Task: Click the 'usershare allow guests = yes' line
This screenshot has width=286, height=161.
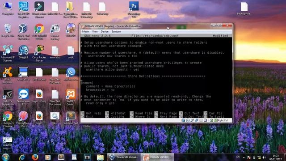Action: (112, 70)
